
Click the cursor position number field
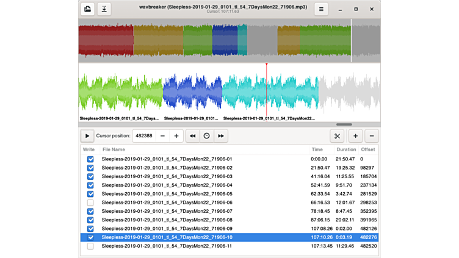tap(143, 136)
